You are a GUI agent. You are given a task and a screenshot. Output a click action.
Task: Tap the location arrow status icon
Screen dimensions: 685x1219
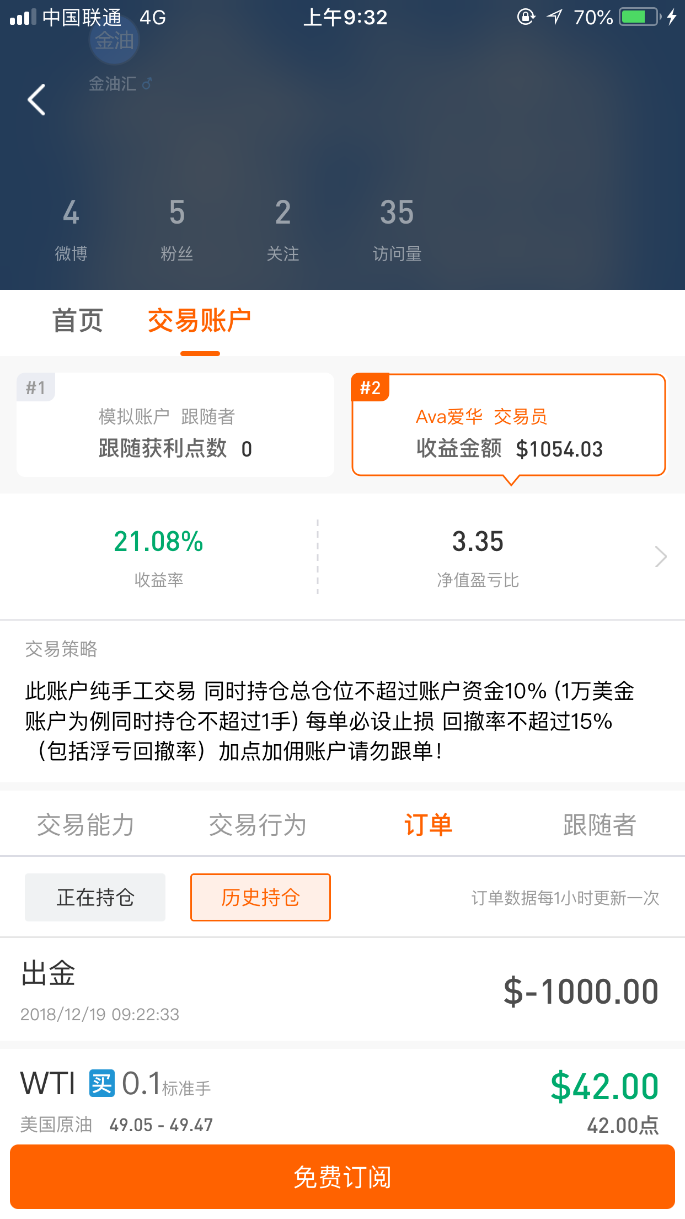pos(554,17)
